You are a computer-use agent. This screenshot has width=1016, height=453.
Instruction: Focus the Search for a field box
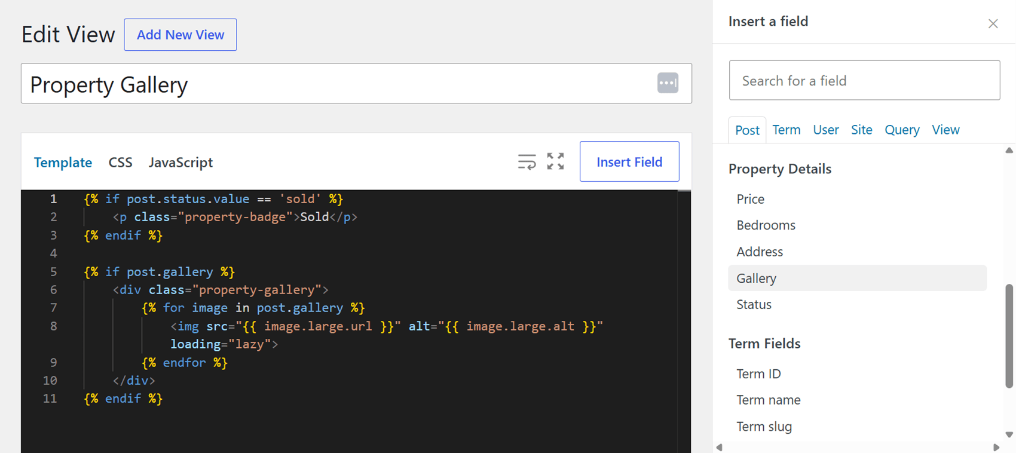pyautogui.click(x=864, y=80)
